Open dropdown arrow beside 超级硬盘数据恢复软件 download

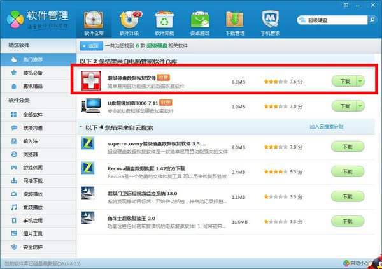click(x=360, y=81)
